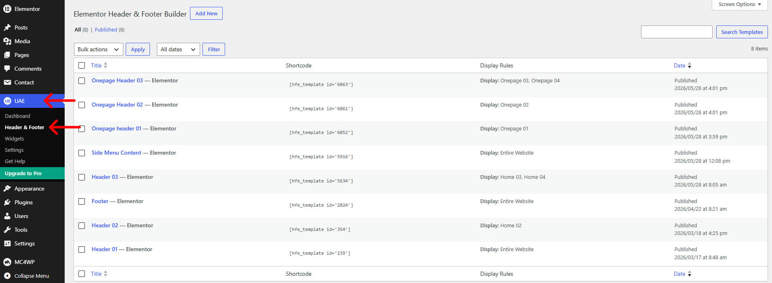
Task: Click the sort arrows beside bottom Title header
Action: (x=105, y=274)
